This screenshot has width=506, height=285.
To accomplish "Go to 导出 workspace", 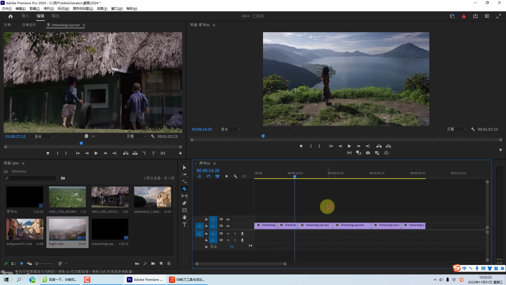I will coord(55,16).
